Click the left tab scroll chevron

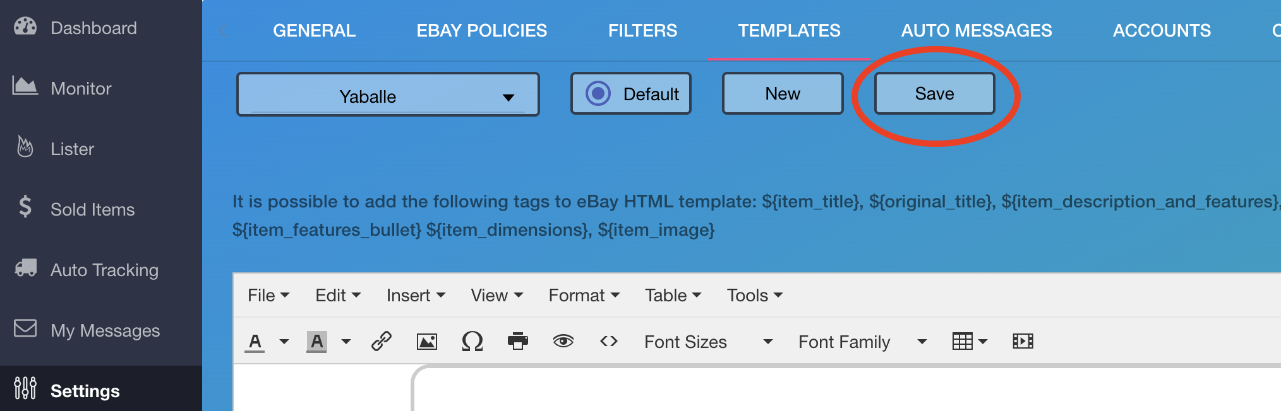pyautogui.click(x=222, y=30)
